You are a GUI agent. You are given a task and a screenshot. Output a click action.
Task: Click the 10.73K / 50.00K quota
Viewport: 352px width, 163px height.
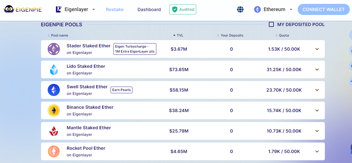[284, 131]
